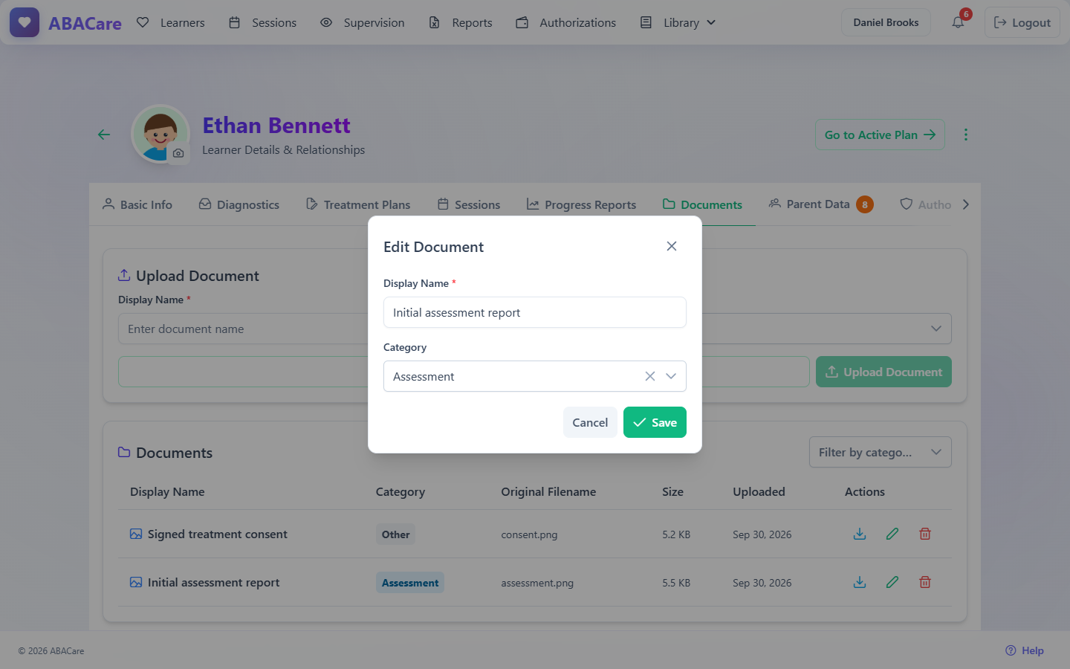Change profile photo via camera icon

pyautogui.click(x=178, y=153)
